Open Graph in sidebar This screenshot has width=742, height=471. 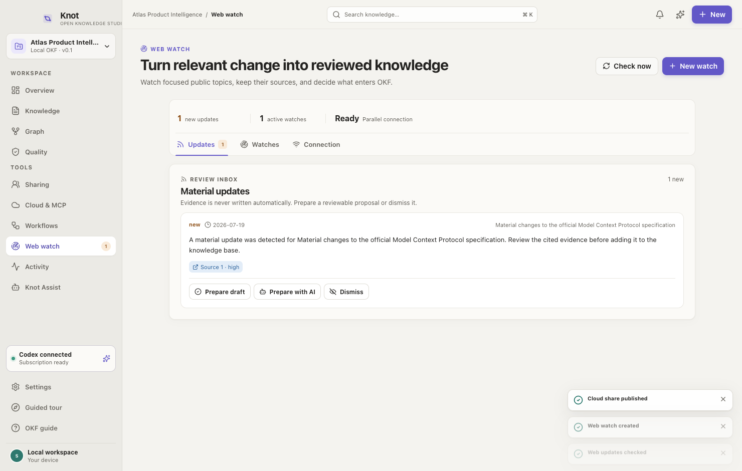(x=61, y=131)
